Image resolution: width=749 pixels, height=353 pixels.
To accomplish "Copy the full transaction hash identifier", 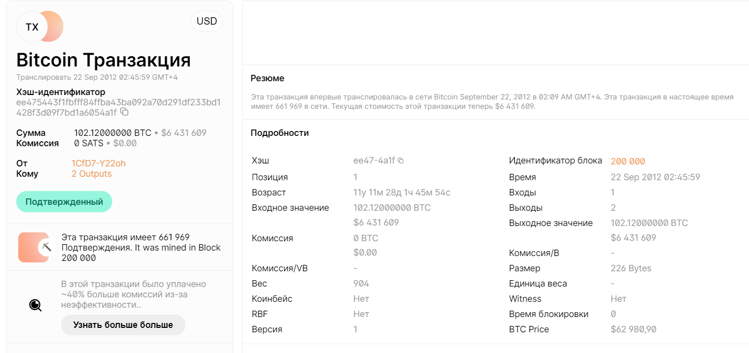I will point(125,112).
